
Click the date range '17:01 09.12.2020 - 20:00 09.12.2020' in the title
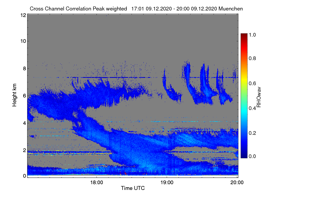[174, 9]
